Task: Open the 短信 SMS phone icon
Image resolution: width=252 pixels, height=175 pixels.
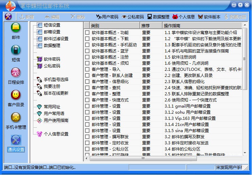Action: point(16,50)
